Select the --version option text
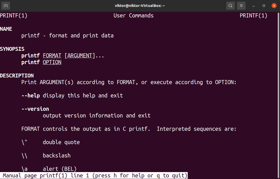The image size is (280, 179). click(35, 109)
